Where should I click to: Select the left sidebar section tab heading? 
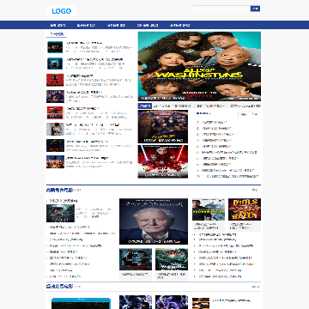pos(57,34)
